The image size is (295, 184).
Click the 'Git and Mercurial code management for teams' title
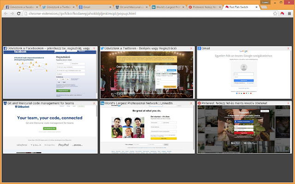pos(41,103)
